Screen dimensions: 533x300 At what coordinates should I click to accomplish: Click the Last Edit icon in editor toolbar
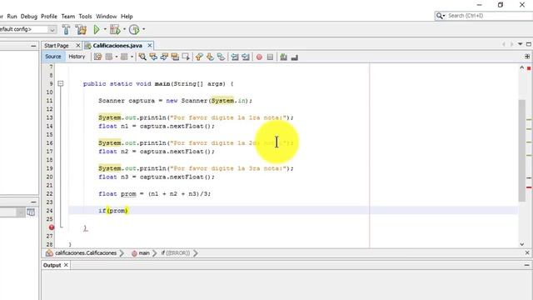[98, 57]
